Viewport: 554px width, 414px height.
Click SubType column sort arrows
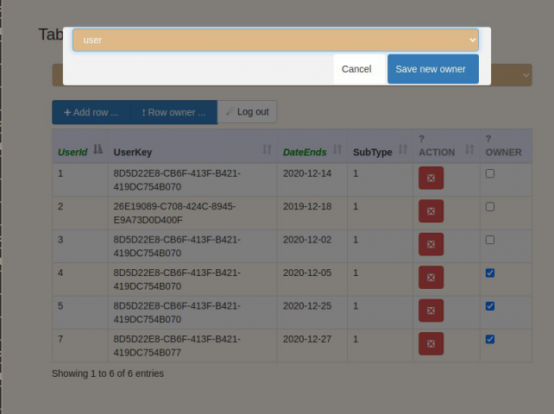(403, 149)
